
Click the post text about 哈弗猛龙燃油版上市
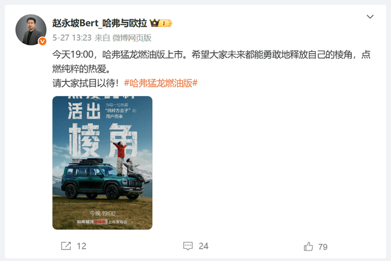pos(211,61)
